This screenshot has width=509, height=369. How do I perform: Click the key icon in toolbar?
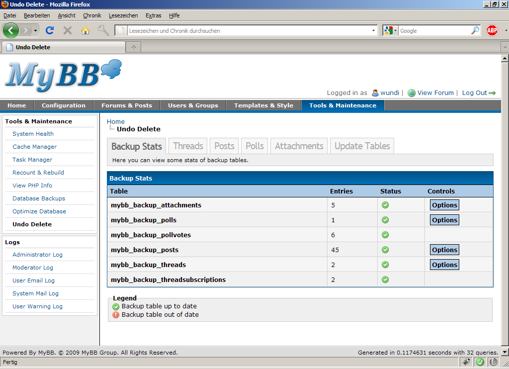[103, 30]
